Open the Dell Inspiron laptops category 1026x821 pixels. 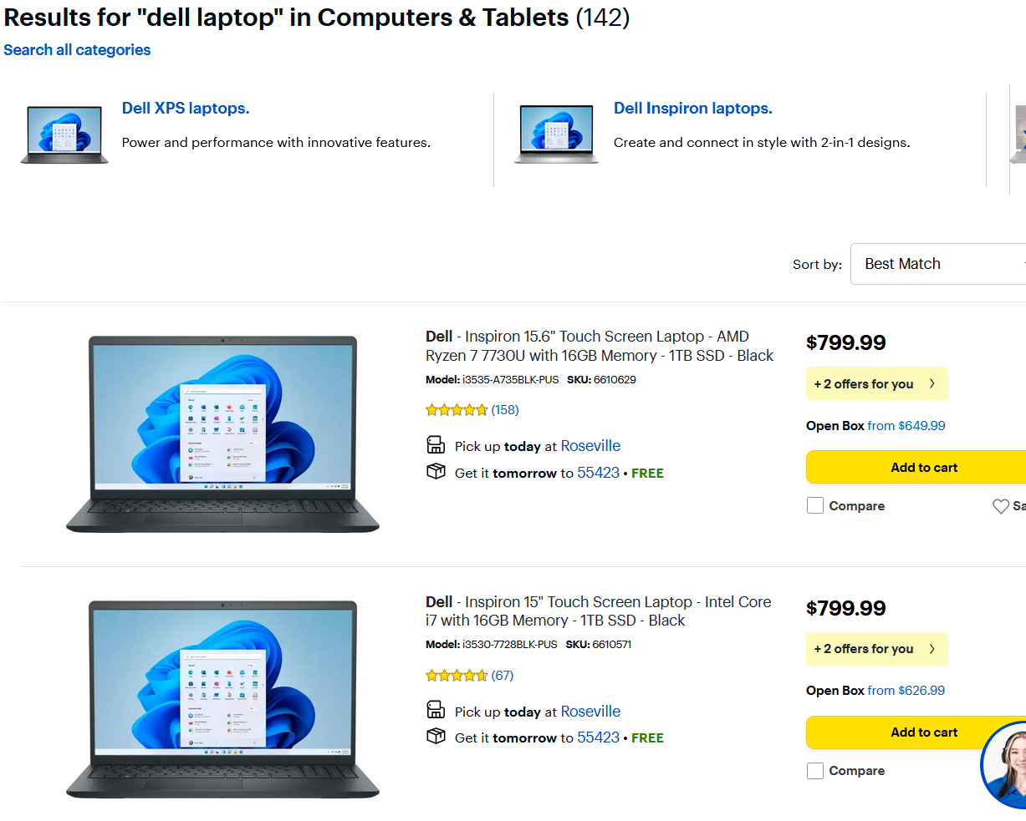tap(692, 109)
